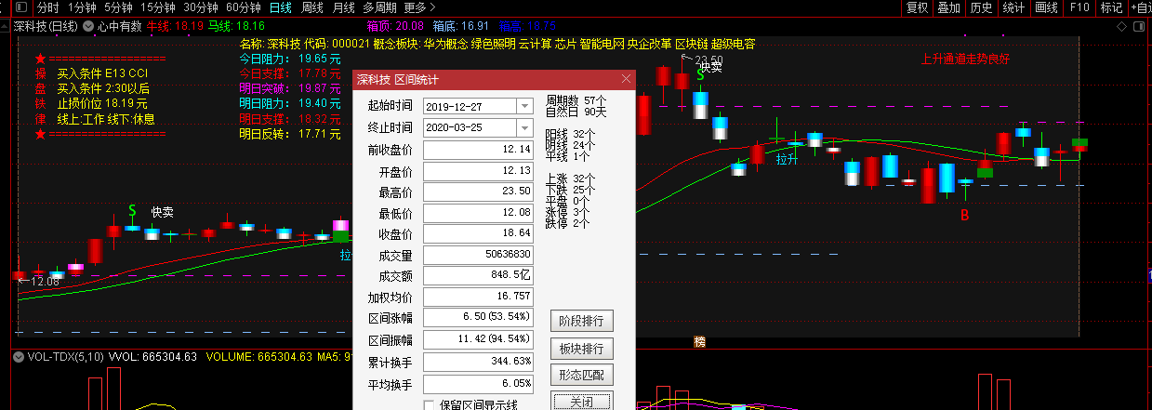Click the 箱底: 16.91 value
Screen dimensions: 1152x410
pos(461,26)
